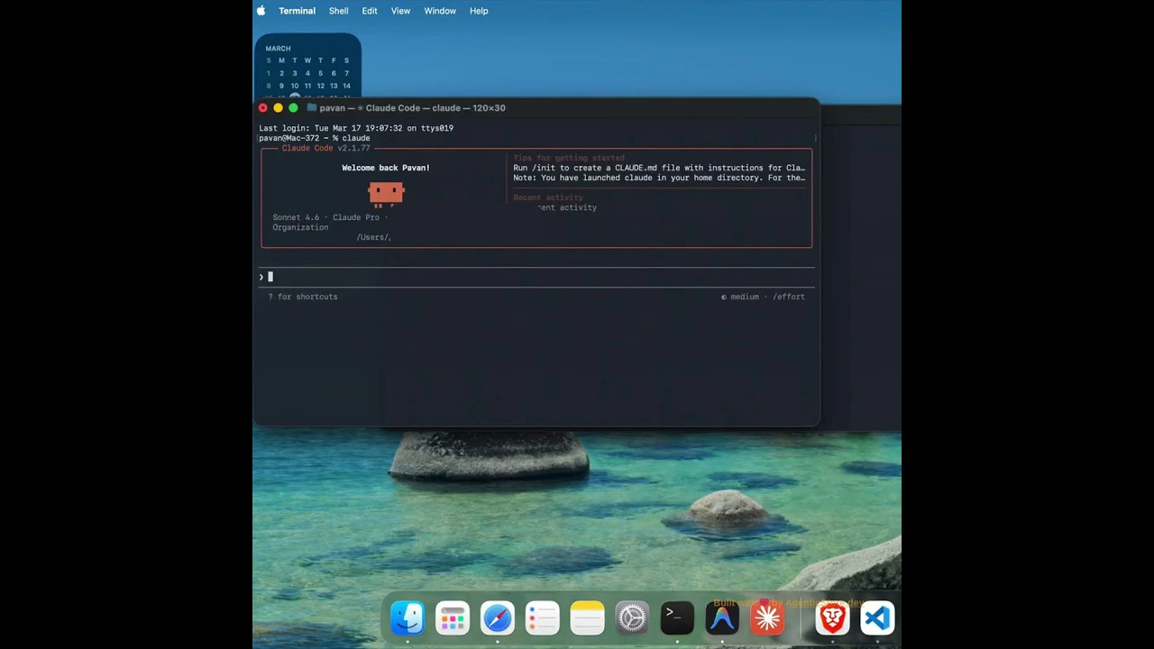The image size is (1154, 649).
Task: Open the rainbow arc app in Dock
Action: [722, 618]
